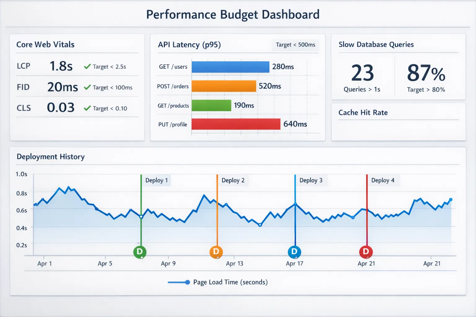476x317 pixels.
Task: Click the FID target checkmark icon
Action: click(x=87, y=87)
